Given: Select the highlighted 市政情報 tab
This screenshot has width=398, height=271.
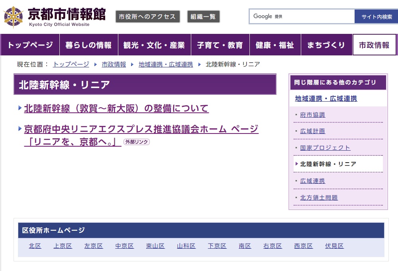Looking at the screenshot, I should coord(374,45).
